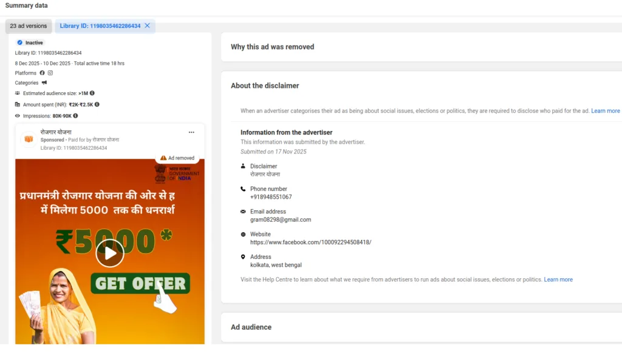622x360 pixels.
Task: Click the Instagram platform icon
Action: 50,73
